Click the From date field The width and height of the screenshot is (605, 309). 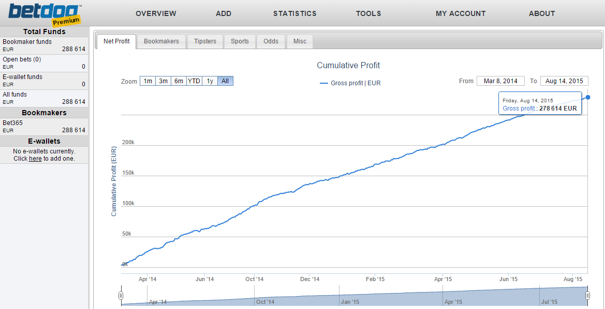coord(501,81)
